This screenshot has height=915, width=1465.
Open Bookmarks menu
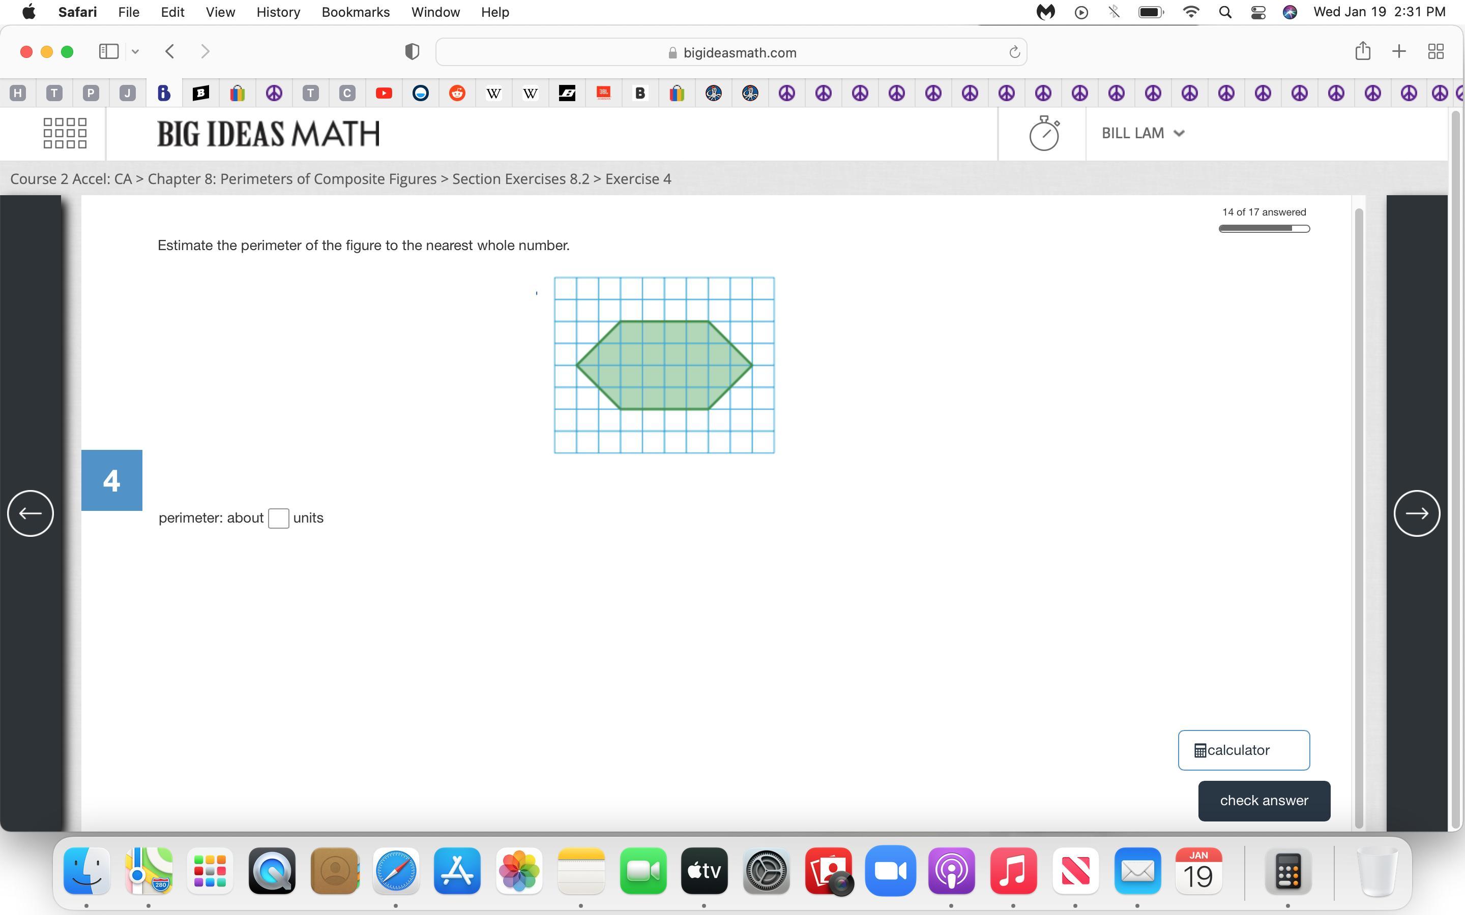356,12
